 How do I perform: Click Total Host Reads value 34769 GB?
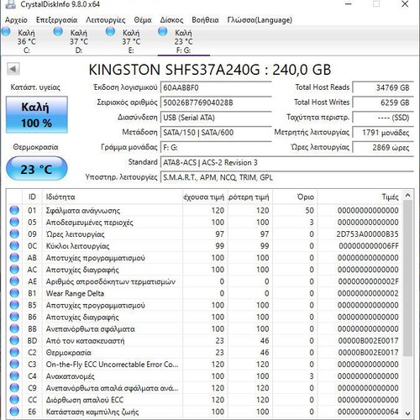[383, 87]
